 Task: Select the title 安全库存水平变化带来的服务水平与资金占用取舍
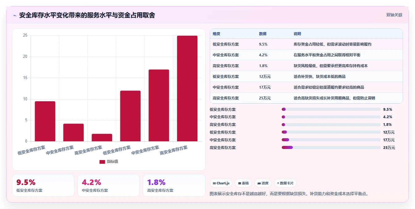[x=87, y=15]
